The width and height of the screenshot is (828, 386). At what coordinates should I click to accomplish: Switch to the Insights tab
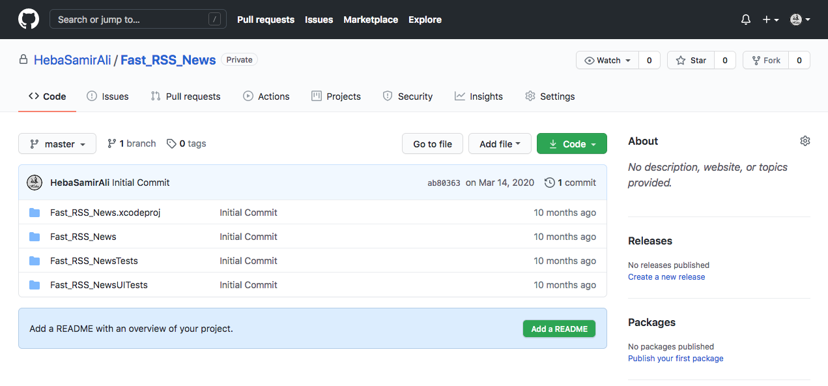(x=479, y=96)
